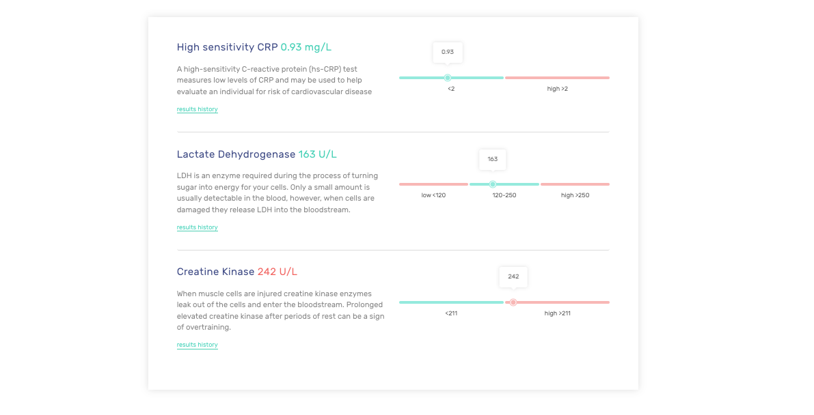The height and width of the screenshot is (415, 814).
Task: Click the Creatine Kinase heading
Action: pyautogui.click(x=215, y=272)
